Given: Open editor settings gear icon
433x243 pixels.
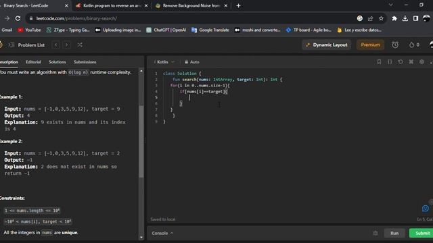Looking at the screenshot, I should (x=421, y=62).
